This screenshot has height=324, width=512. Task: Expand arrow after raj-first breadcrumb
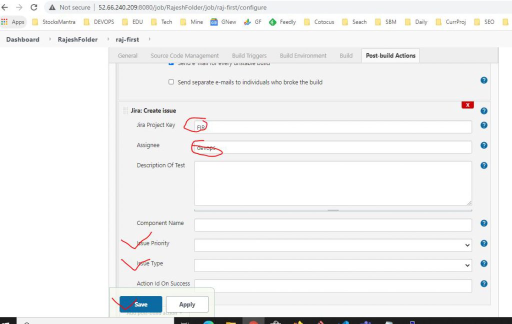[x=149, y=39]
